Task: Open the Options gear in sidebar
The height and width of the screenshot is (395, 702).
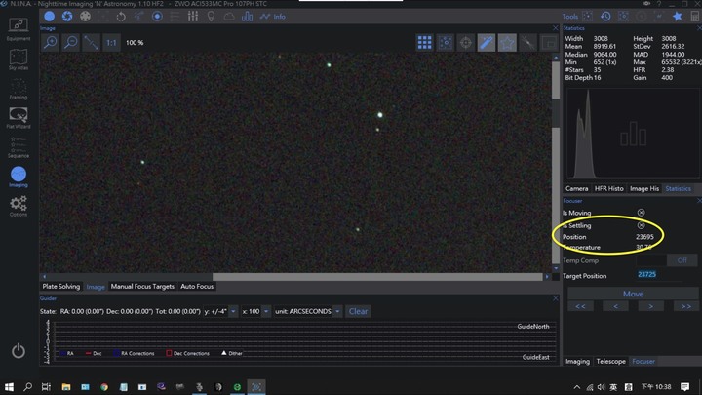Action: pyautogui.click(x=19, y=205)
